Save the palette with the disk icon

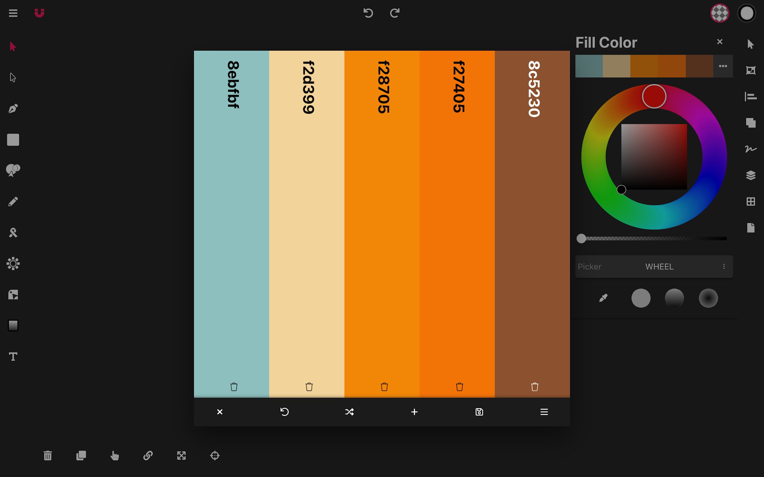(479, 412)
